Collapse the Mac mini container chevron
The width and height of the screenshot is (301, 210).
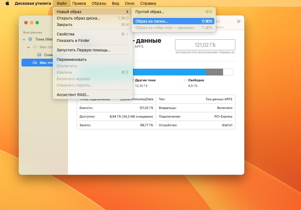(29, 47)
